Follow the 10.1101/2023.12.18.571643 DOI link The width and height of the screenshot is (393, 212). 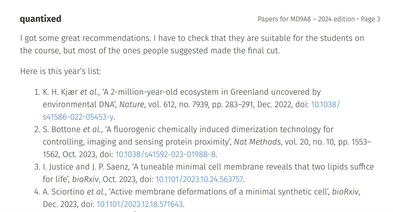click(x=140, y=204)
